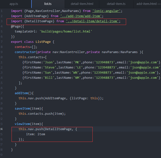
Task: Click line number 7 in the gutter
Action: point(1,42)
